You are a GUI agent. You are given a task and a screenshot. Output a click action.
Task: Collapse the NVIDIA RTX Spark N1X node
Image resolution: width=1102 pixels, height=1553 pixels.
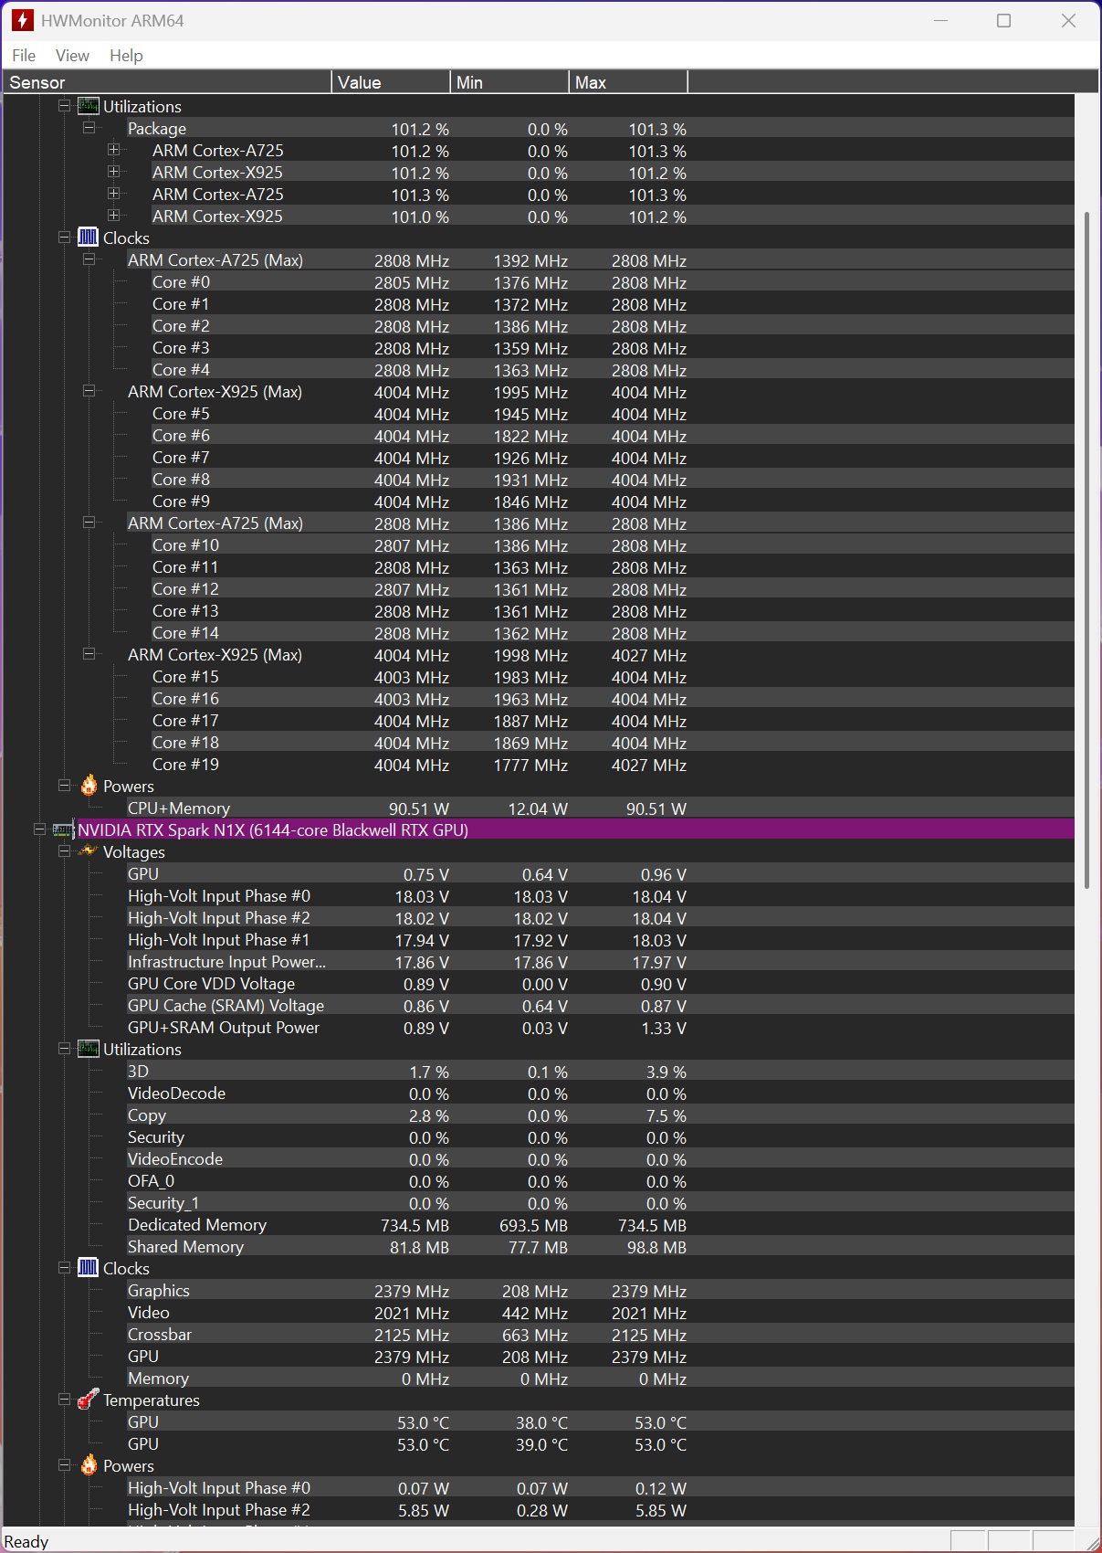coord(39,829)
